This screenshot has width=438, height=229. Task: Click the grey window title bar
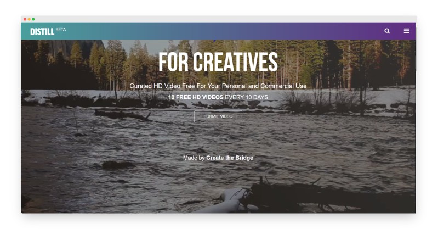(x=219, y=19)
